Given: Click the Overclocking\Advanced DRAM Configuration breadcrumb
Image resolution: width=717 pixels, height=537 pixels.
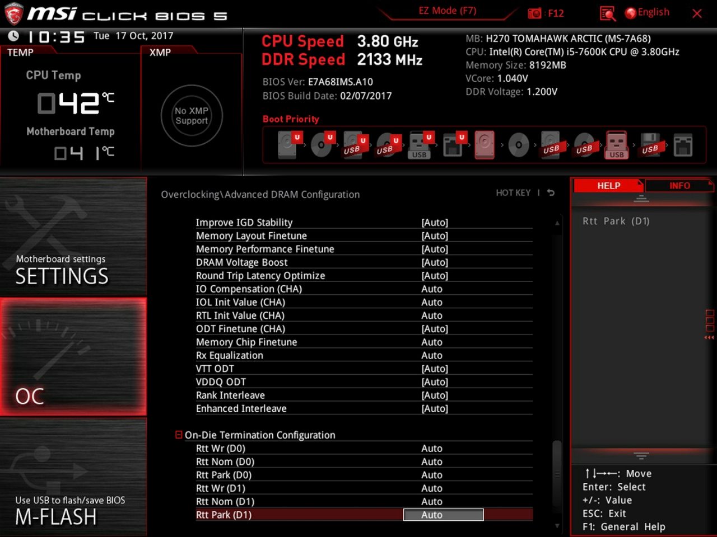Looking at the screenshot, I should (260, 195).
